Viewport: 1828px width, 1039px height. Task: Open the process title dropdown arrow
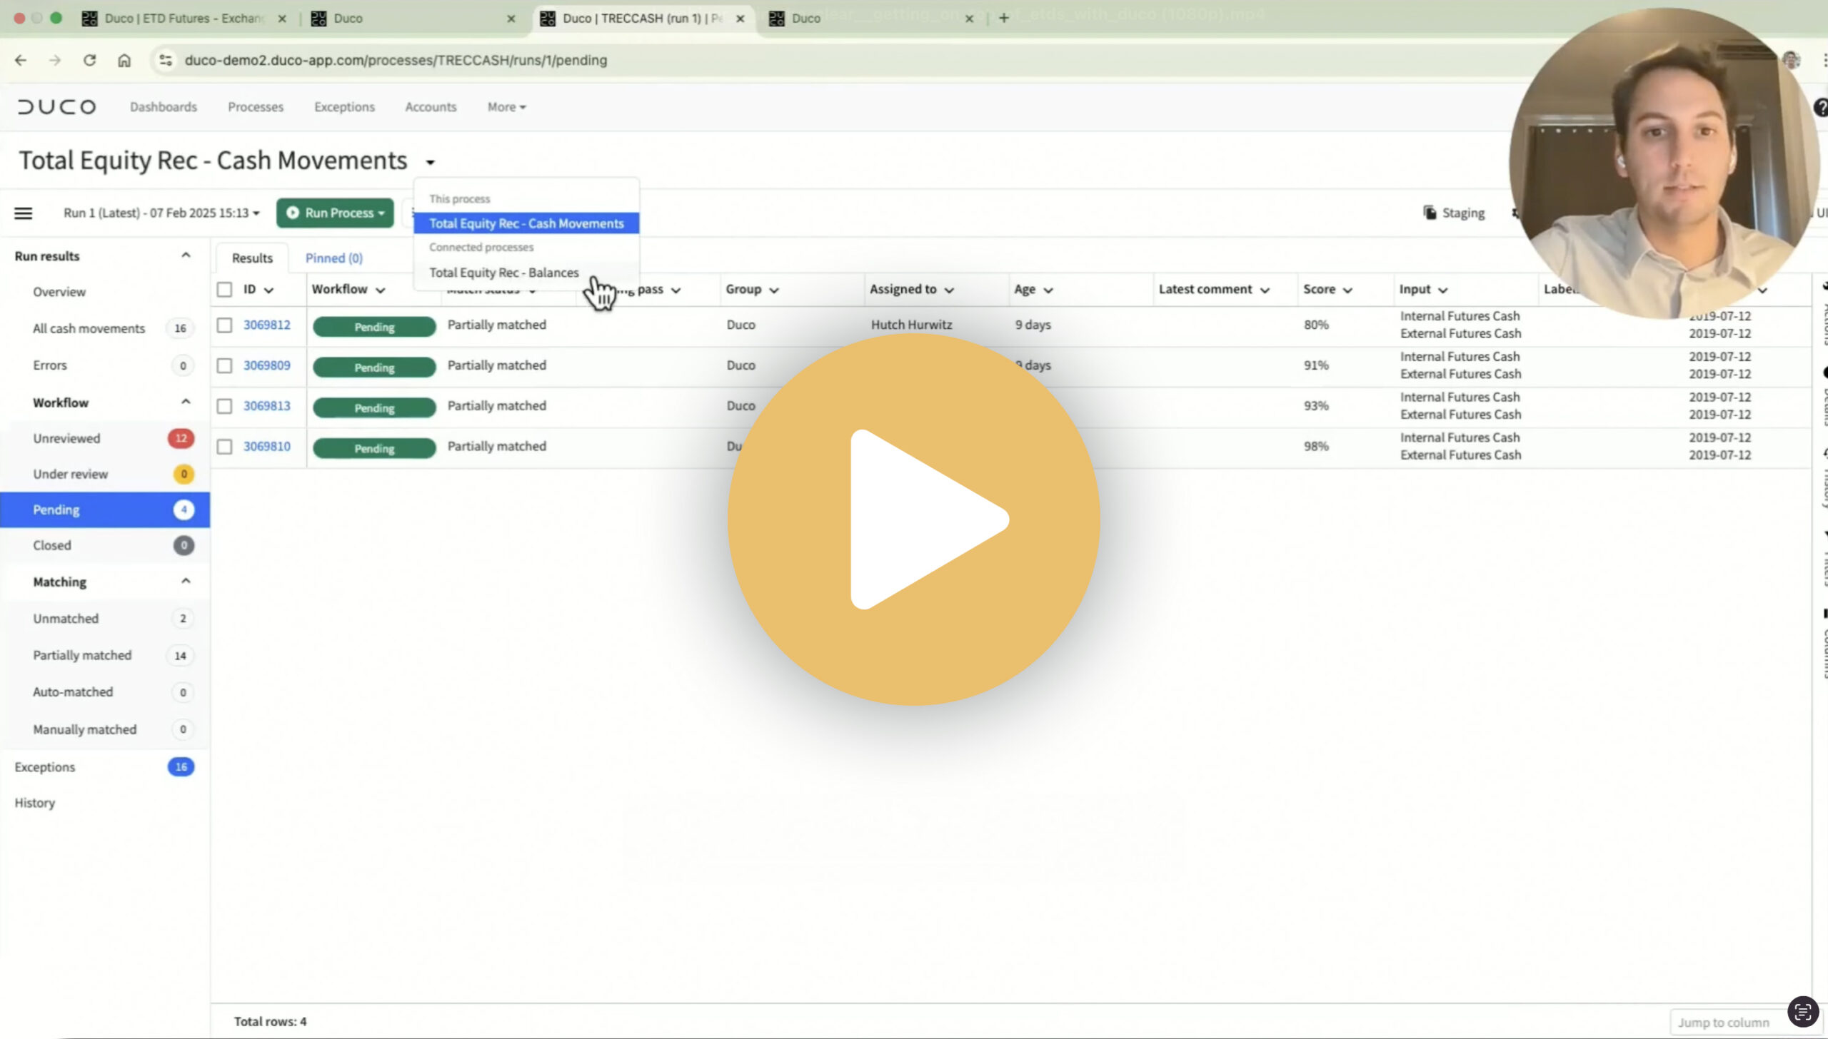(431, 163)
